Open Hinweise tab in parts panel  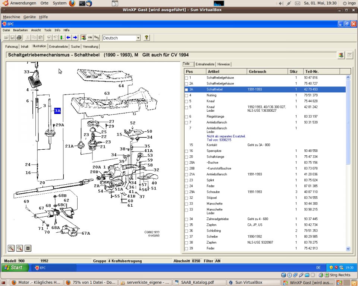pos(223,64)
